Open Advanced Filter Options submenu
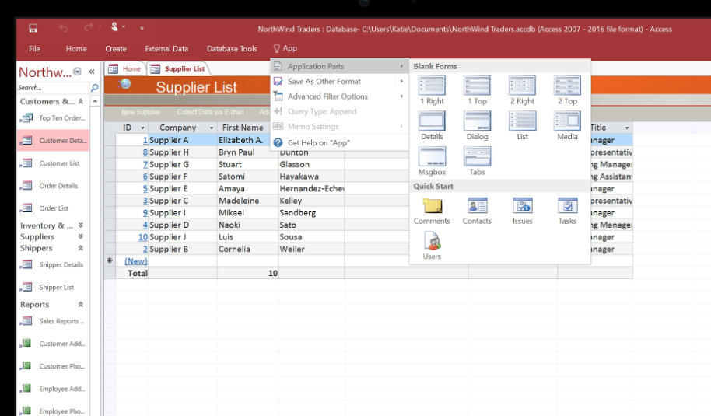 (x=338, y=96)
